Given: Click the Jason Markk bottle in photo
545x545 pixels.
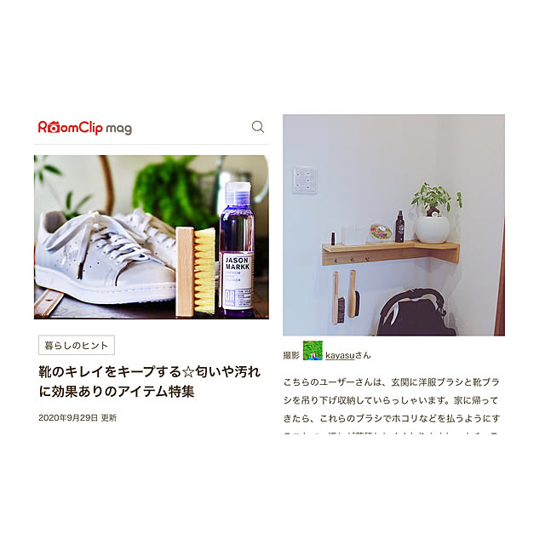Looking at the screenshot, I should coord(237,250).
